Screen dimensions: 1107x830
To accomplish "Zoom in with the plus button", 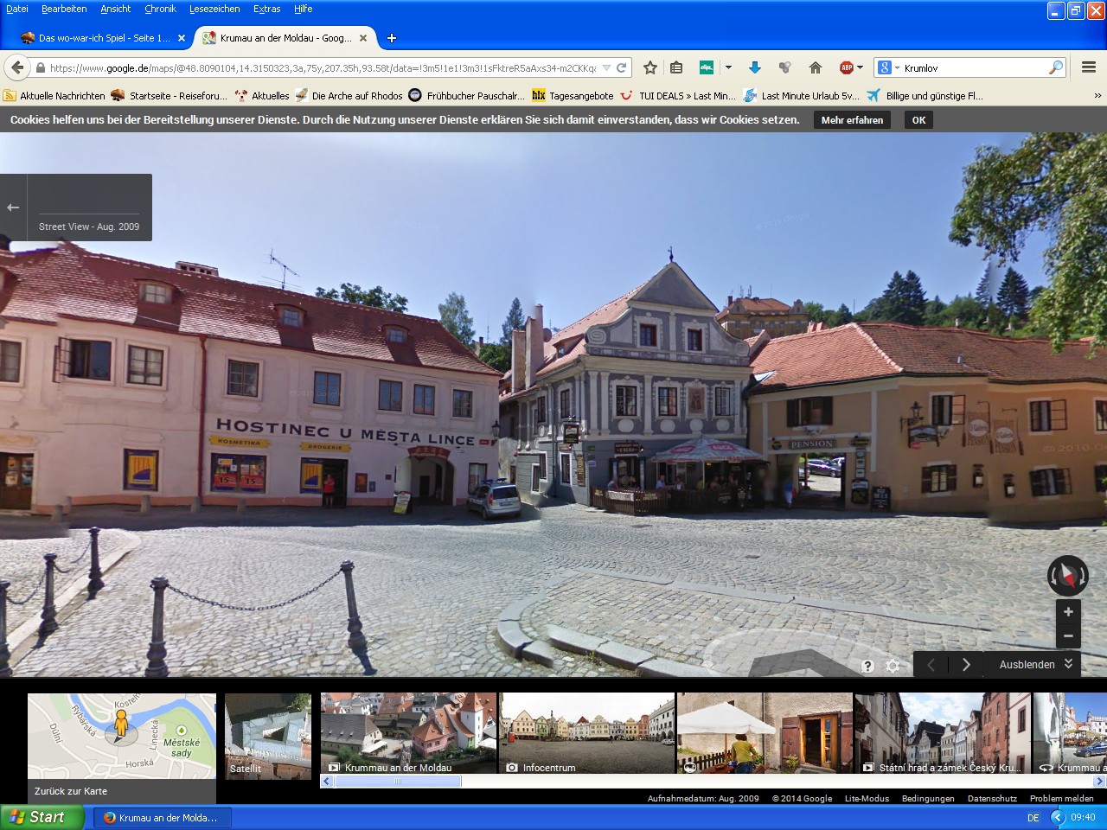I will (1068, 612).
